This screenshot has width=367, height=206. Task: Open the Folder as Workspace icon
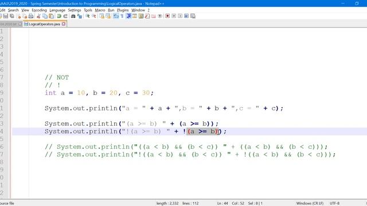pyautogui.click(x=154, y=16)
